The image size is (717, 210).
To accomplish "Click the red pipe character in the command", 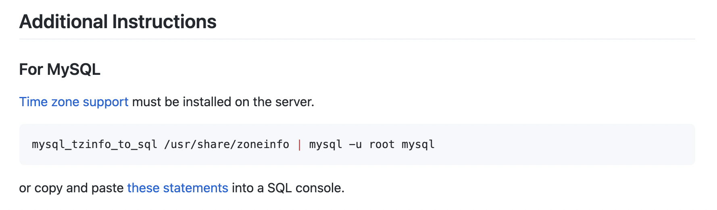I will pos(299,144).
